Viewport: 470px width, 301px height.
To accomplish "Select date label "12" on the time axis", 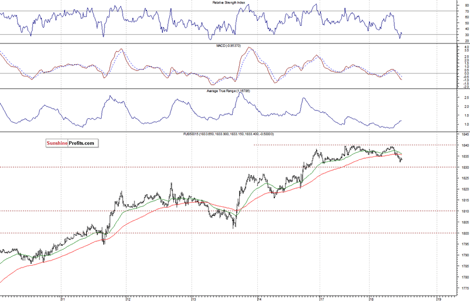I will pos(128,299).
